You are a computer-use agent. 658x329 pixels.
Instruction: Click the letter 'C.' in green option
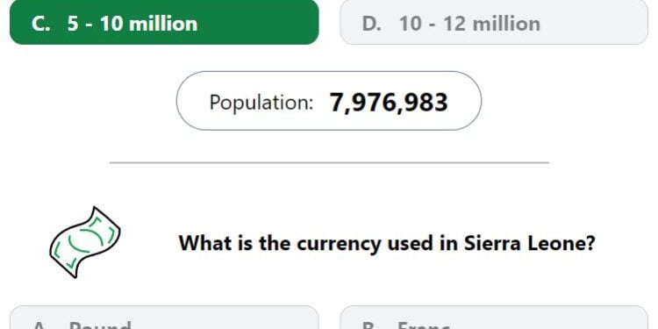coord(40,24)
